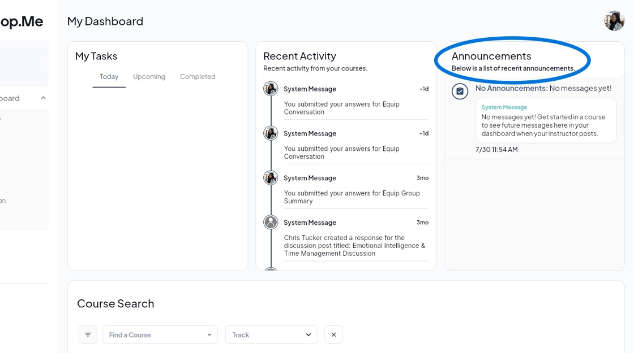Show the Completed tasks tab
The width and height of the screenshot is (634, 353).
198,77
